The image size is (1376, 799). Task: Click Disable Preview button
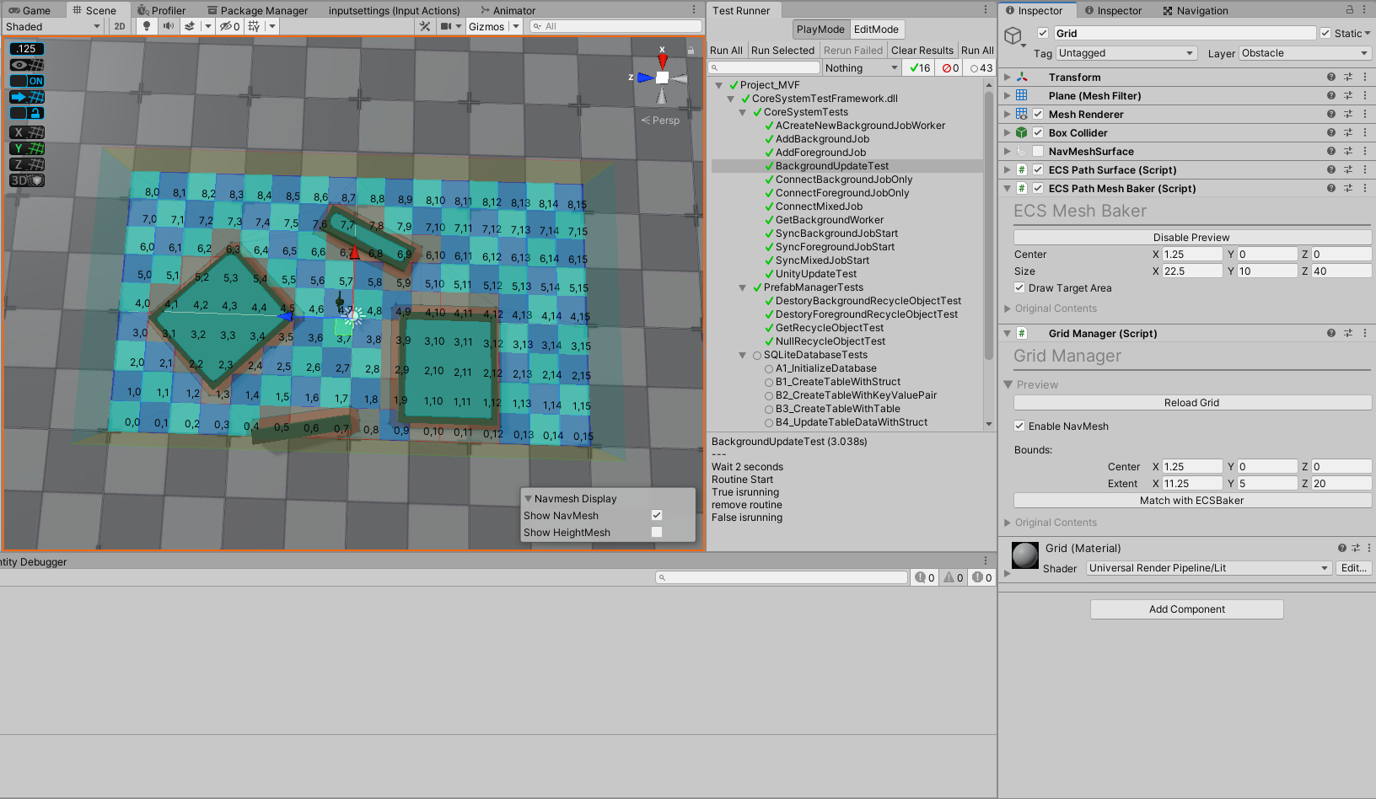1191,237
